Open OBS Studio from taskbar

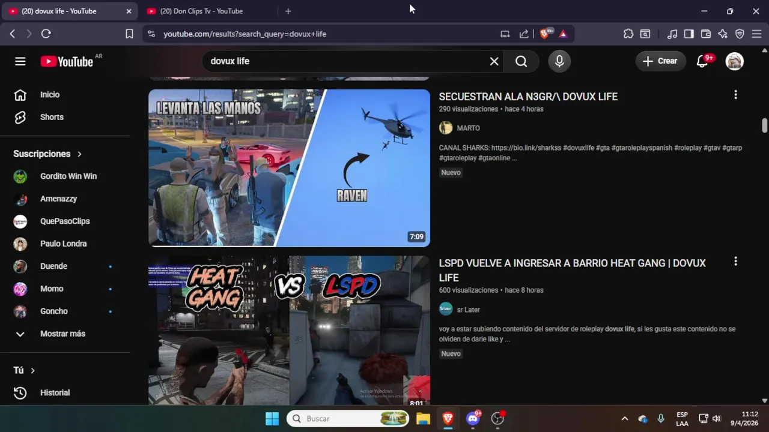point(497,418)
